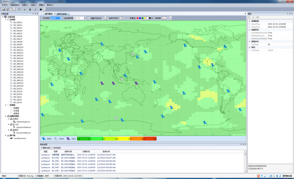Viewport: 294px width, 179px height.
Task: Open the 帮助(H) menu
Action: [x=50, y=5]
